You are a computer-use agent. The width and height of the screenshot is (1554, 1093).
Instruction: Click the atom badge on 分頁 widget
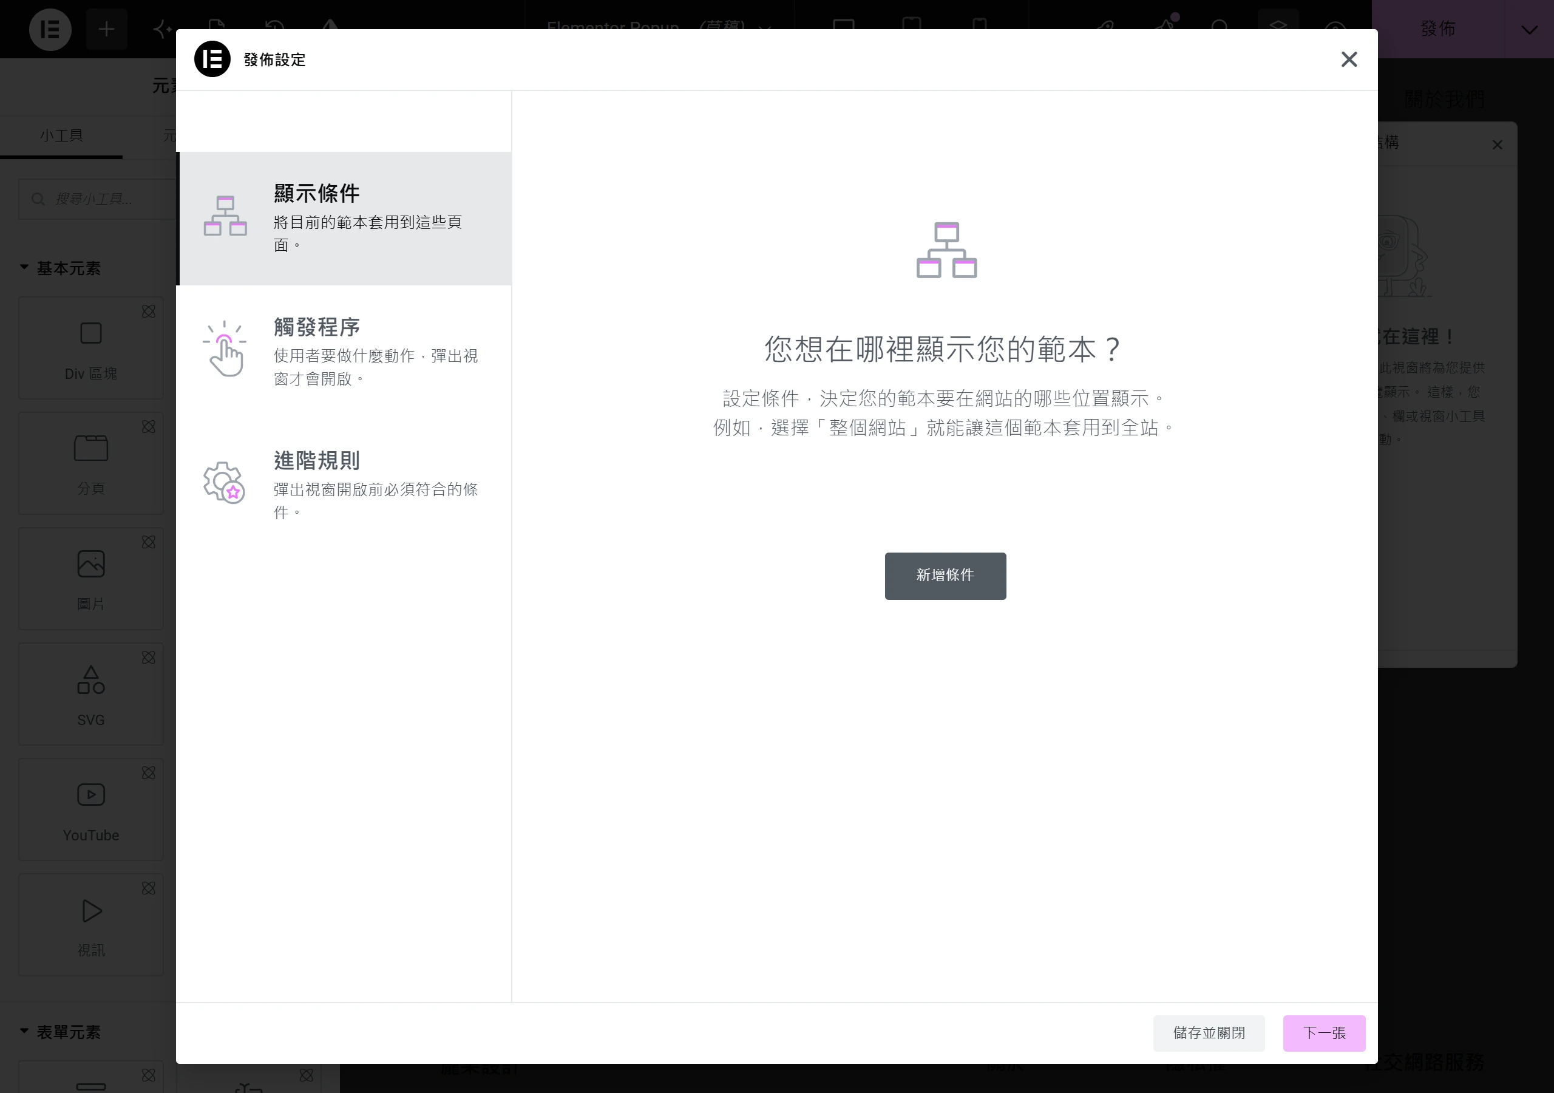click(x=148, y=427)
